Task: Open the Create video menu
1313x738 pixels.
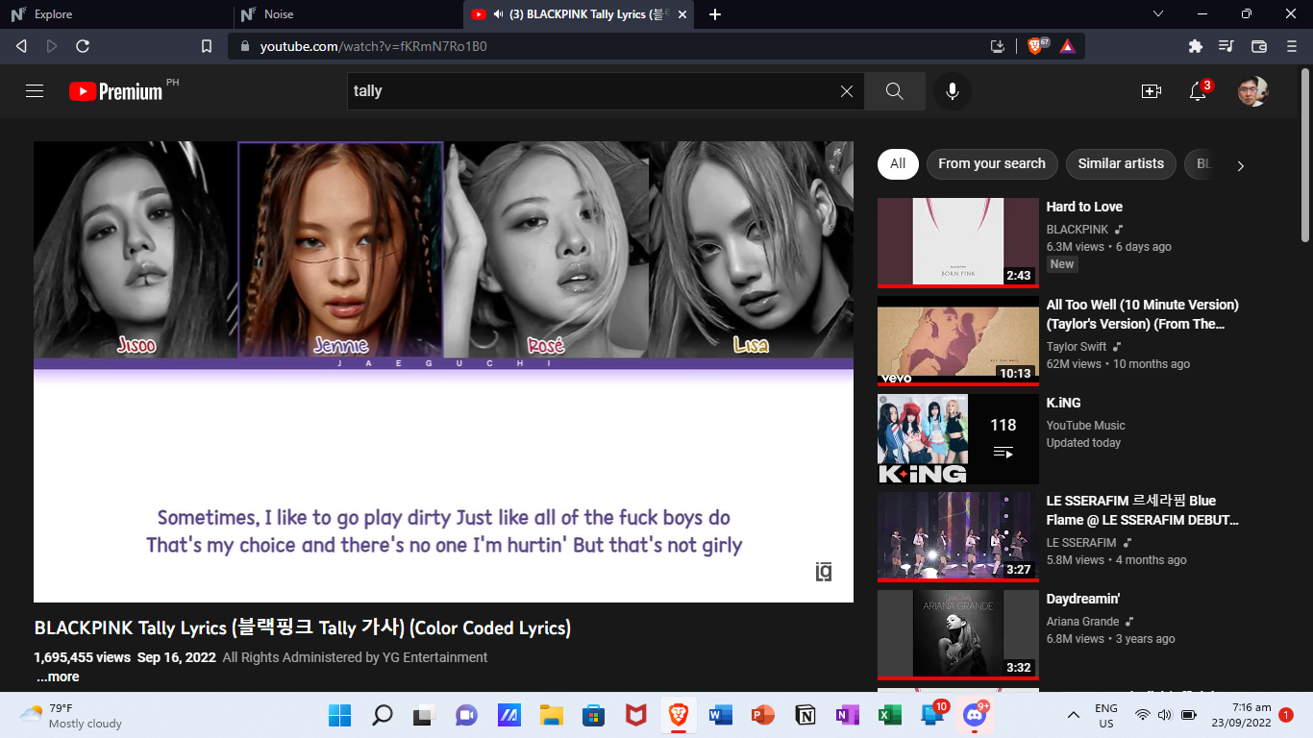Action: pyautogui.click(x=1151, y=91)
